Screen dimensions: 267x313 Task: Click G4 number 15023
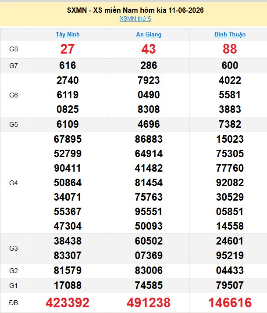tap(230, 139)
